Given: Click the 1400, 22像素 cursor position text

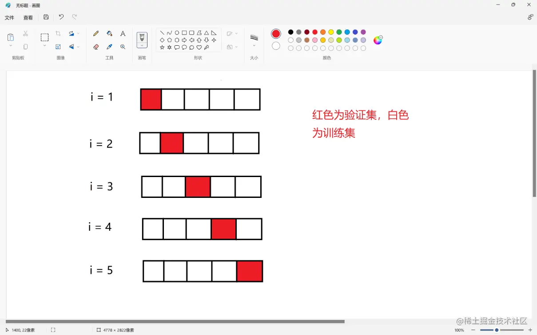Looking at the screenshot, I should pyautogui.click(x=23, y=330).
